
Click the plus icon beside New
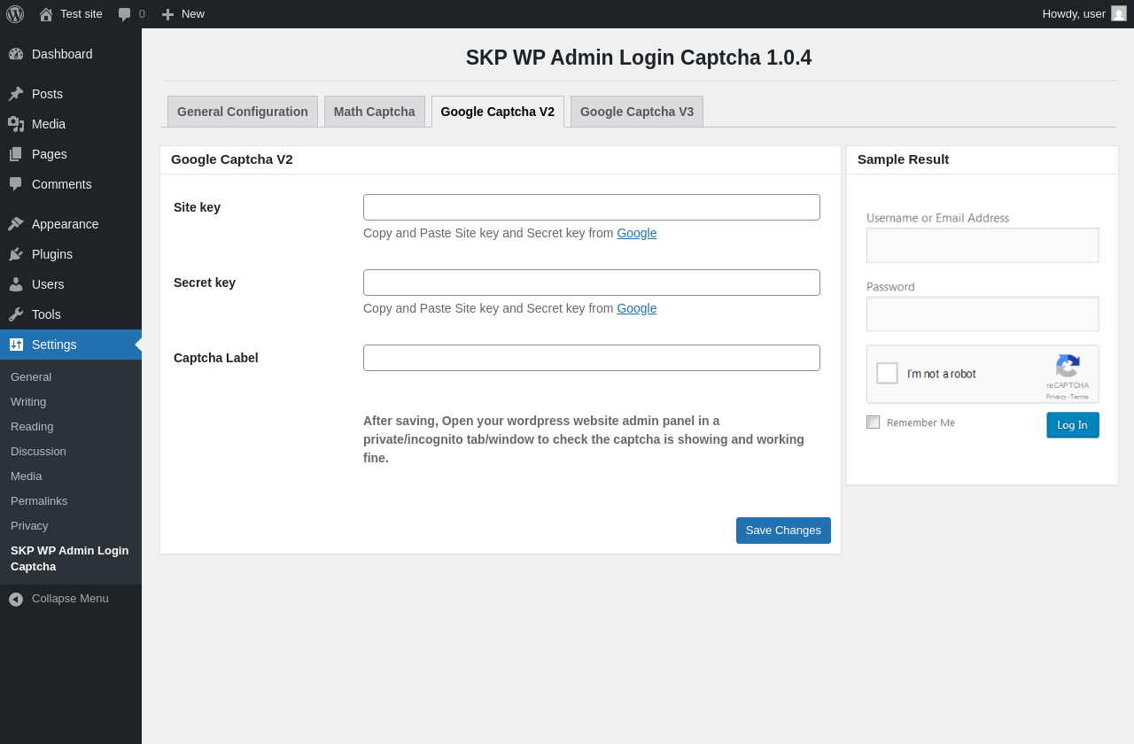[x=167, y=14]
